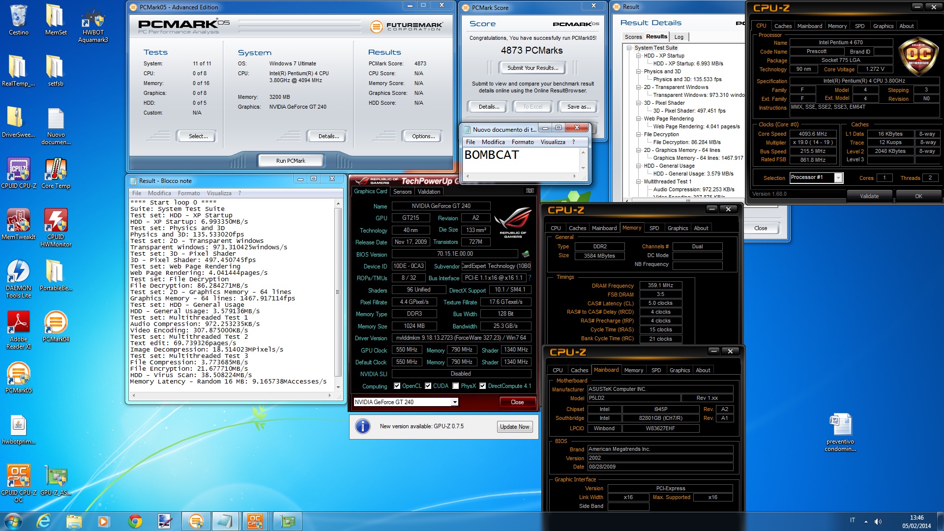
Task: Collapse the File Decryption tree node
Action: 639,134
